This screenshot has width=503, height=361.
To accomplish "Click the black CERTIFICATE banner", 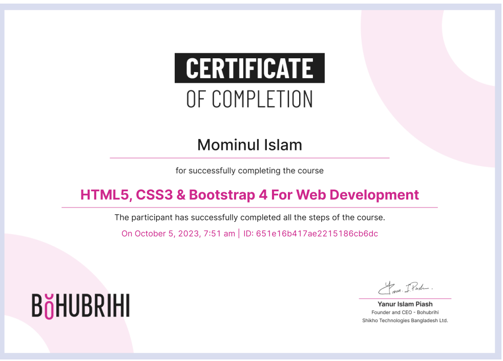I will click(x=249, y=68).
